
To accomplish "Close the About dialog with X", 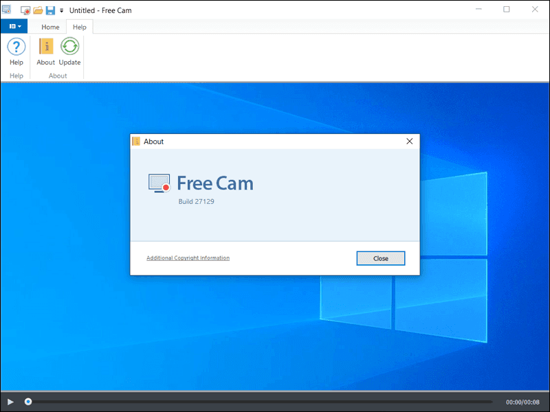I will click(x=409, y=141).
